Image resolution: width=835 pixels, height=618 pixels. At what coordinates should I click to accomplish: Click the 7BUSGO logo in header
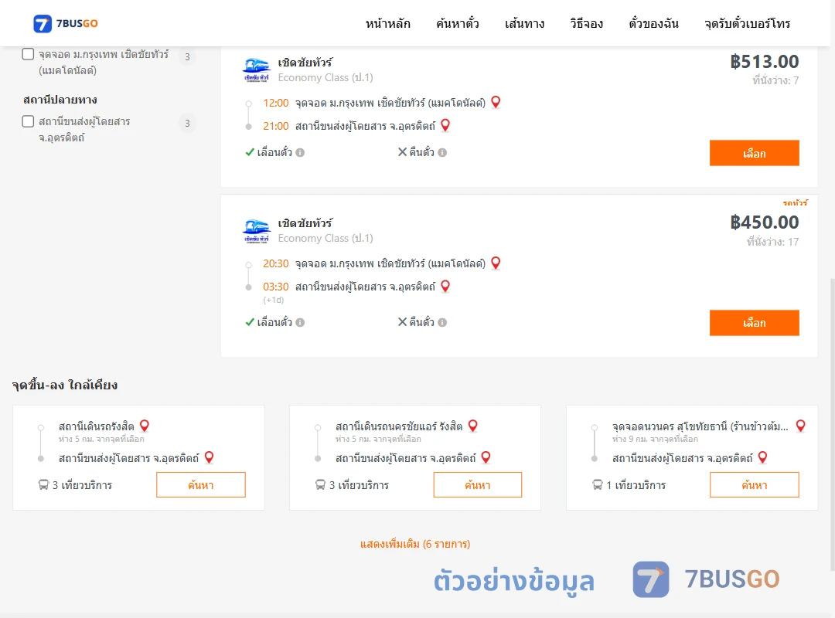coord(66,23)
